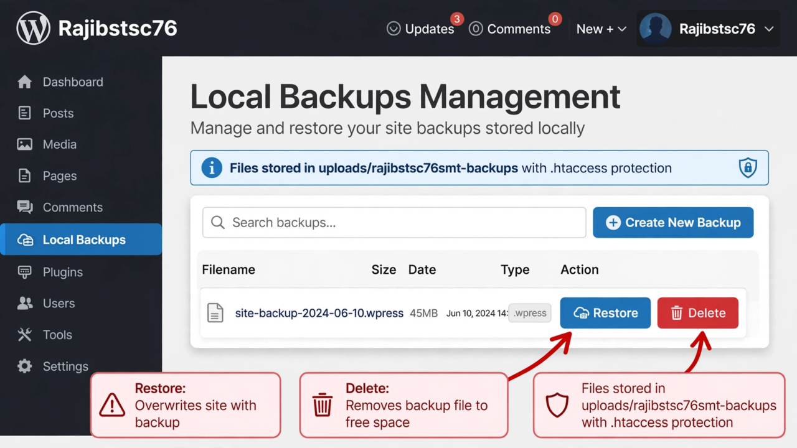Open Comments in the top admin bar

click(x=511, y=29)
